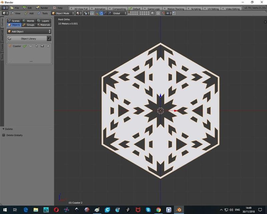
Task: Click the Blender taskbar icon
Action: [x=179, y=210]
